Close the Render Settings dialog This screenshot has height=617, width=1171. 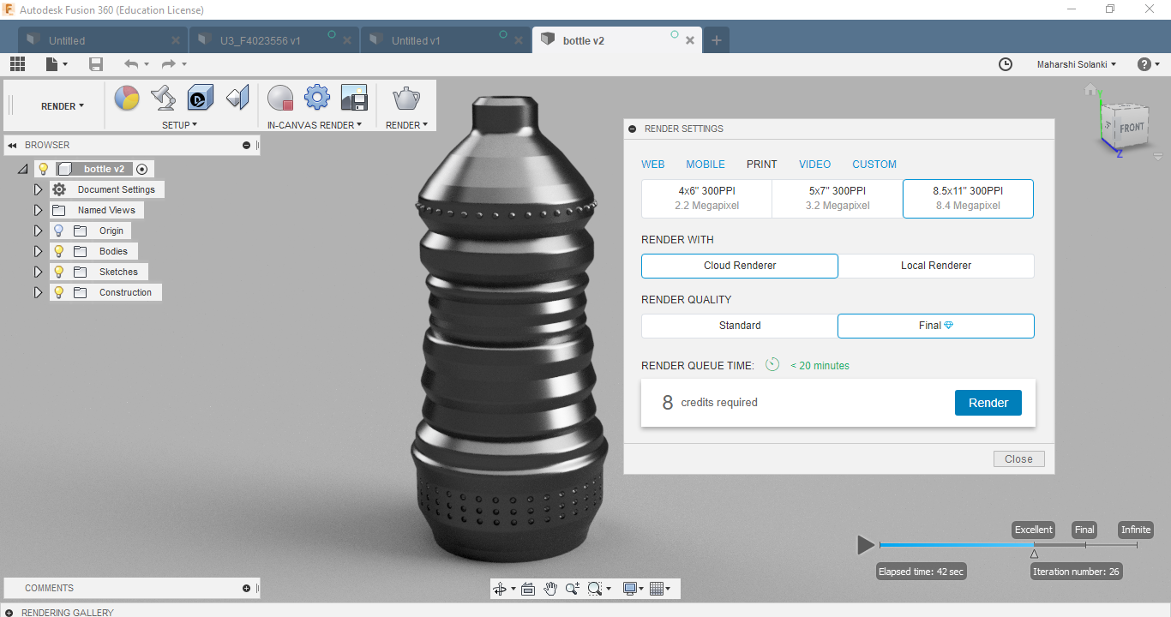pyautogui.click(x=1019, y=459)
